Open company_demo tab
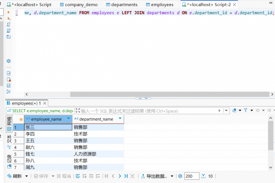 point(79,4)
